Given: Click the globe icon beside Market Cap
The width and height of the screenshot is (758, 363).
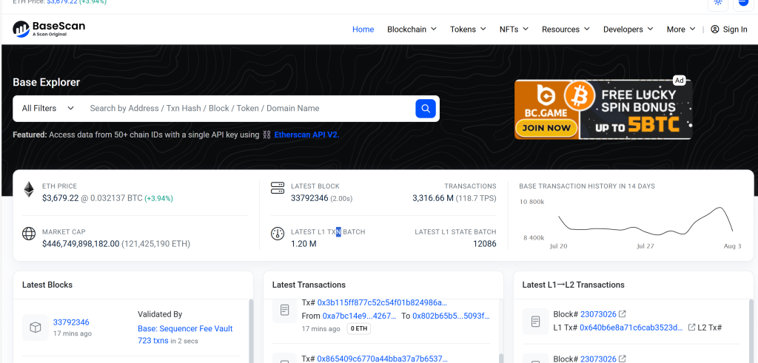Looking at the screenshot, I should (x=29, y=234).
